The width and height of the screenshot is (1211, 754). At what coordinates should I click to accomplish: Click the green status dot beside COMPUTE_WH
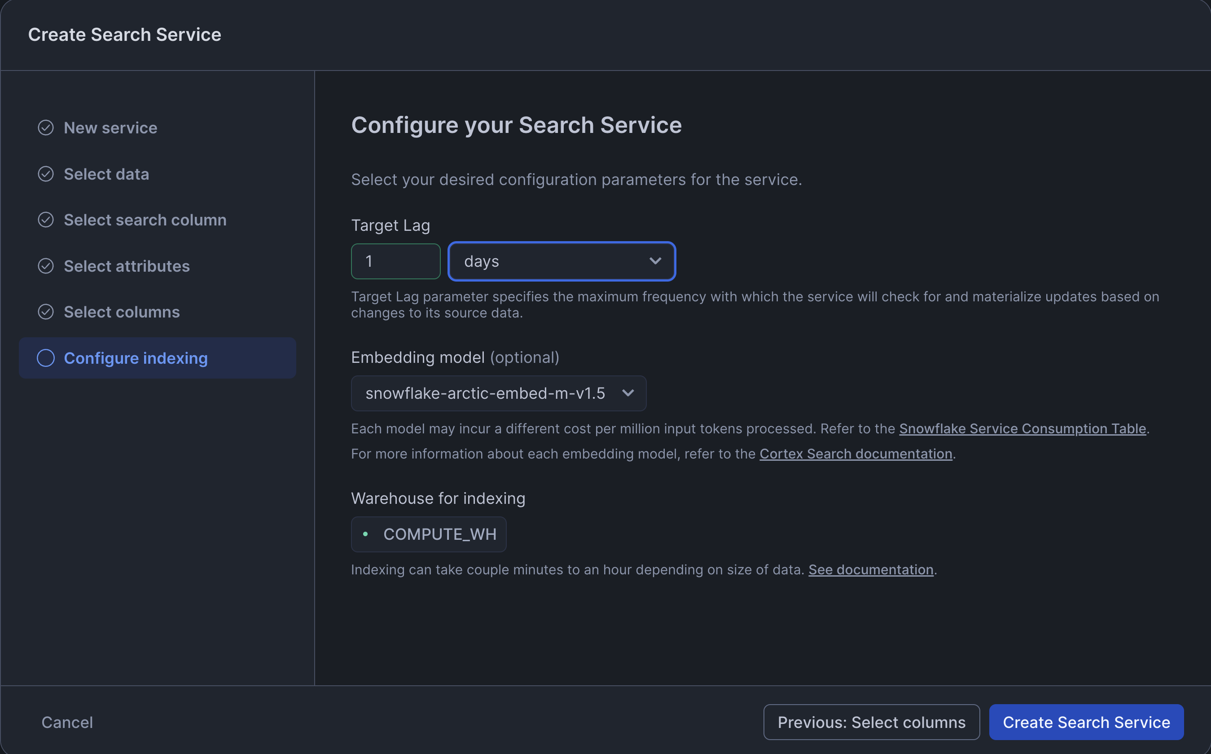365,534
